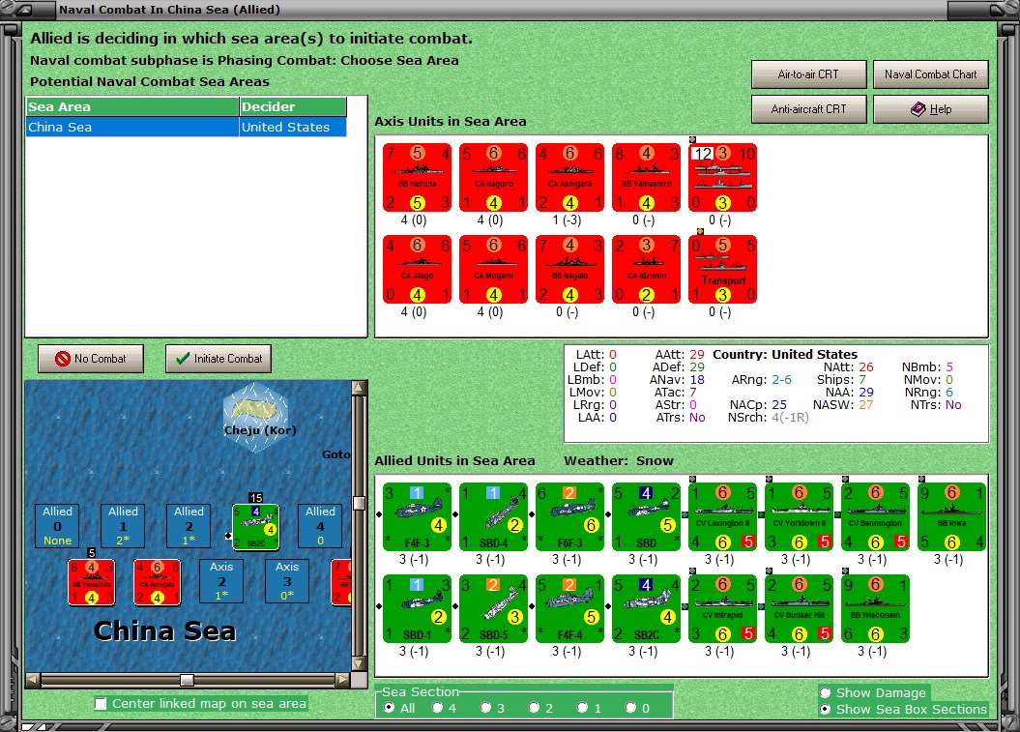
Task: Select the CV Bennington carrier counter
Action: pyautogui.click(x=876, y=517)
